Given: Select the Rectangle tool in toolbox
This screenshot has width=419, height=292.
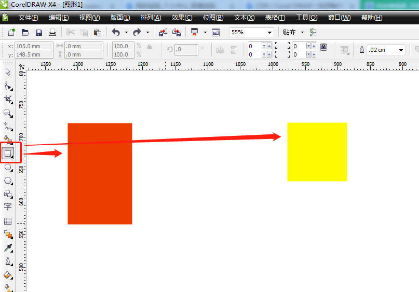Looking at the screenshot, I should coord(8,154).
